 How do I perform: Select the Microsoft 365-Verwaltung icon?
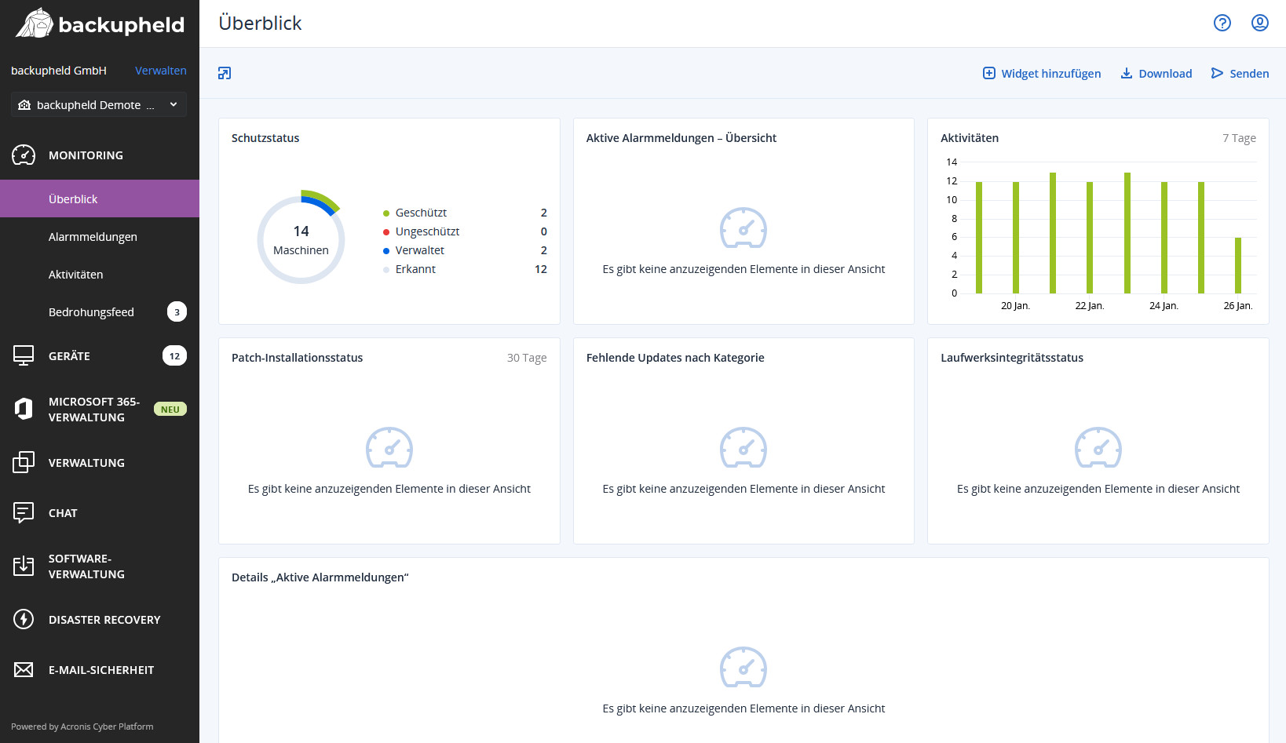pos(24,409)
